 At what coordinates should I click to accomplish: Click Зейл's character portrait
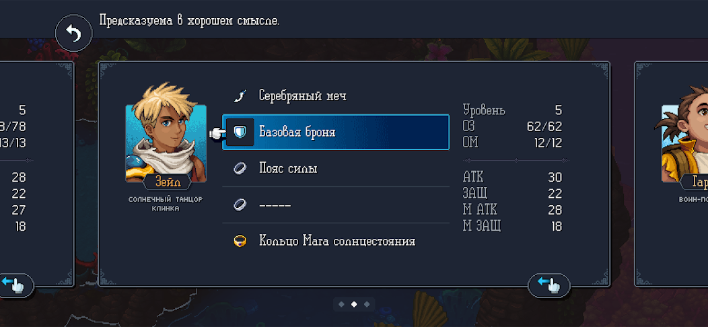coord(166,135)
